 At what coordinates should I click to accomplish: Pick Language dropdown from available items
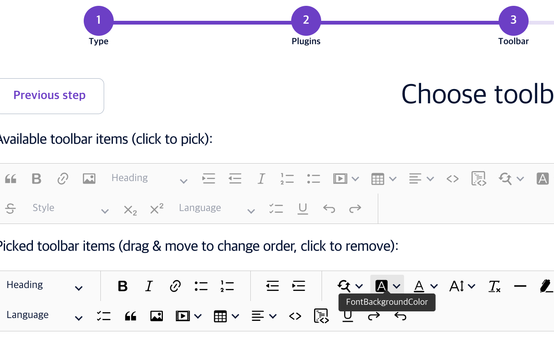217,209
